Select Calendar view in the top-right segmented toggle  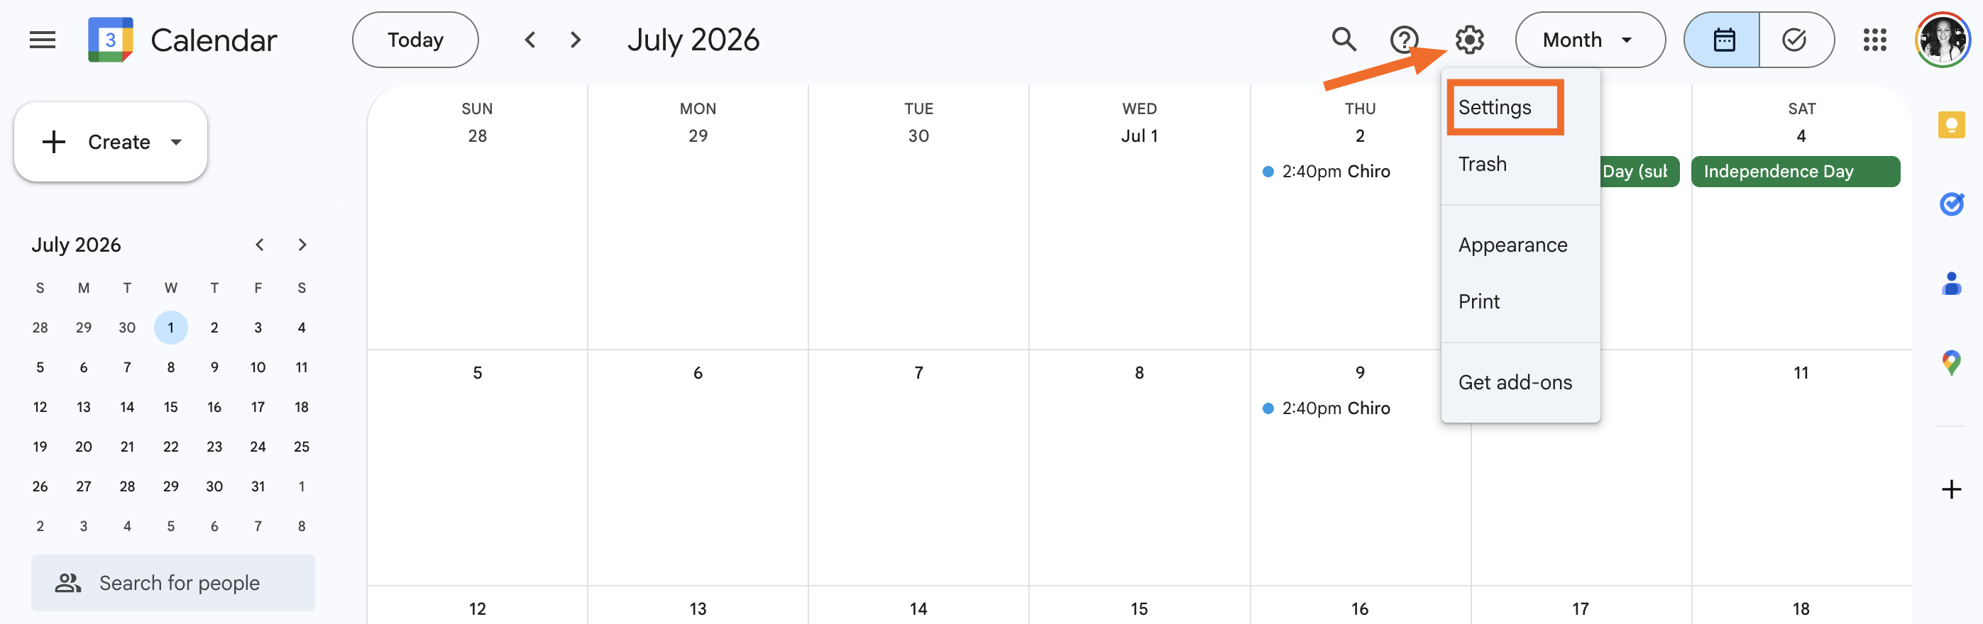[x=1721, y=39]
